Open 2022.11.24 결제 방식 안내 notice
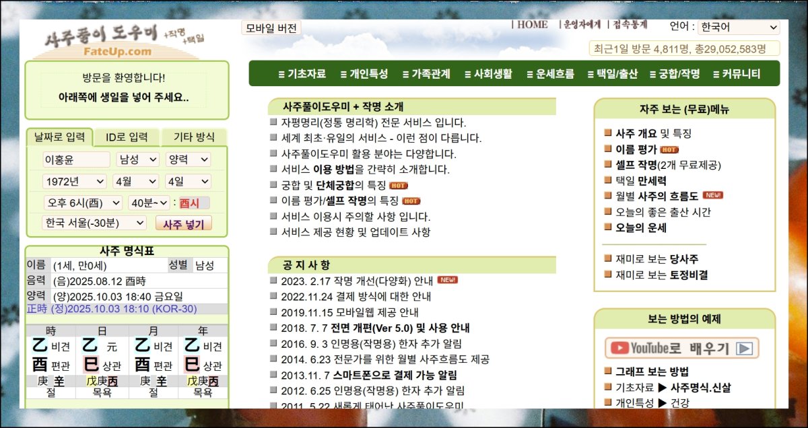The height and width of the screenshot is (428, 808). pyautogui.click(x=356, y=296)
